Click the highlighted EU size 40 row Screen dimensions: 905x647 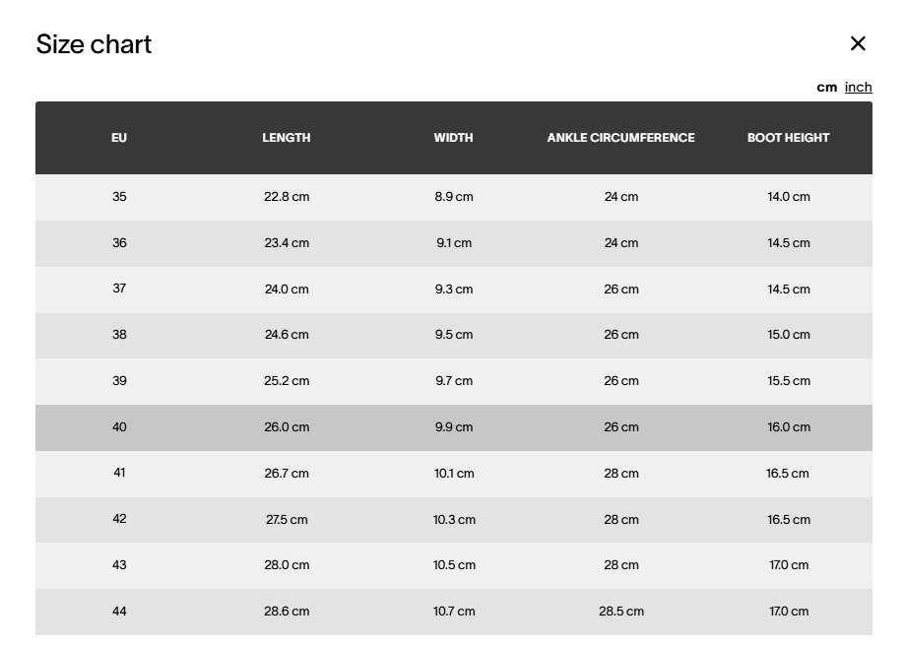[x=119, y=427]
